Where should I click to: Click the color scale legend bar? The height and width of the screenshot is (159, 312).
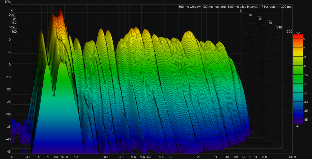point(298,79)
